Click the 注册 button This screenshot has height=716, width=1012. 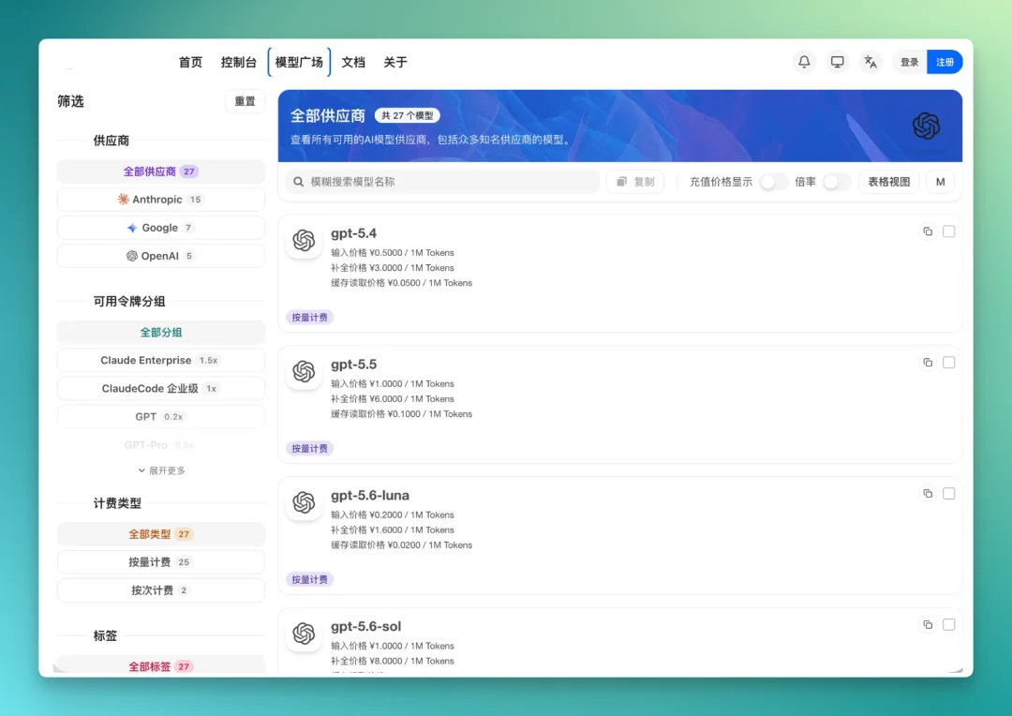945,62
